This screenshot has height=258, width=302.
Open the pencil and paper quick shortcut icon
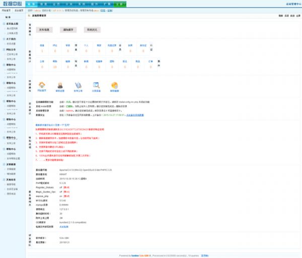78,85
